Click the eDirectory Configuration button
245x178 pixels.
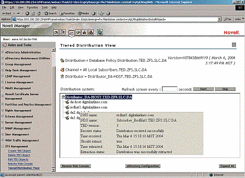[x=143, y=166]
